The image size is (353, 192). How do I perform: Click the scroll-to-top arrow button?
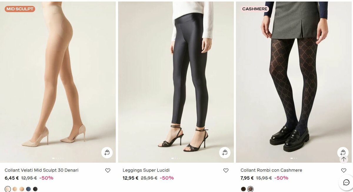point(344,159)
